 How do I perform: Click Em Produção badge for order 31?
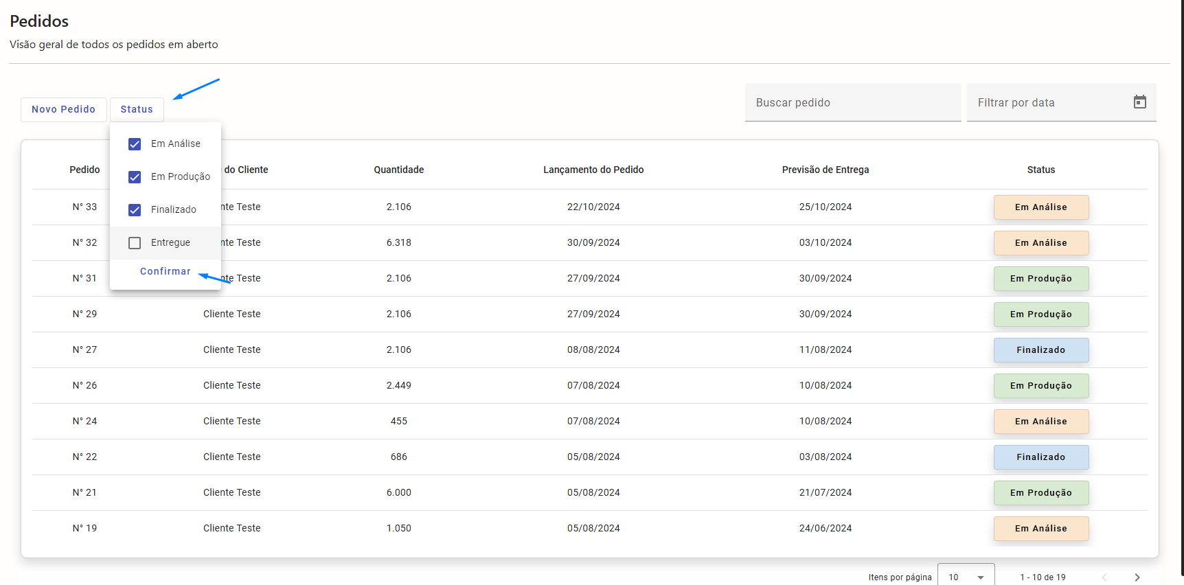pos(1040,279)
